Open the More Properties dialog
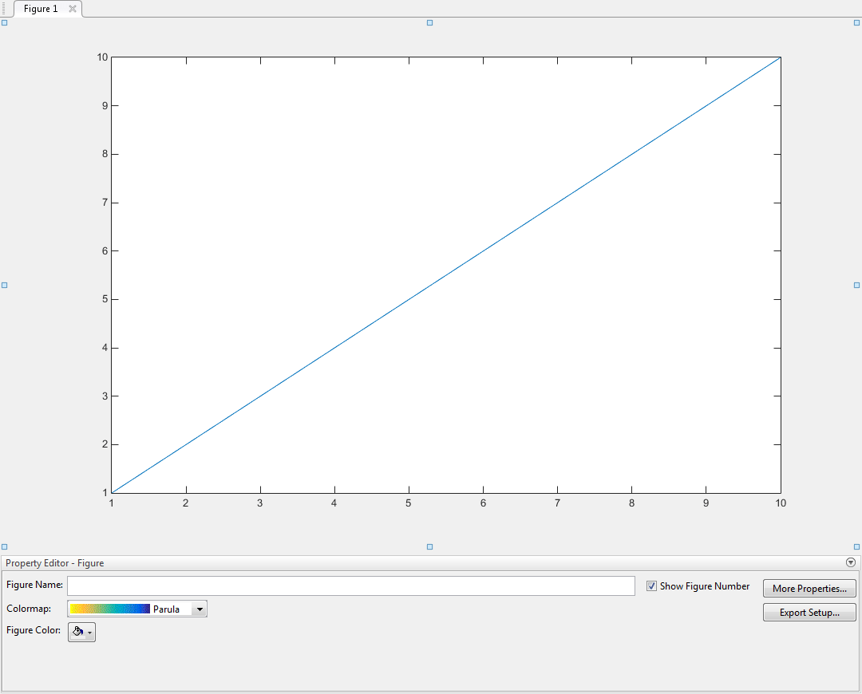 [809, 588]
